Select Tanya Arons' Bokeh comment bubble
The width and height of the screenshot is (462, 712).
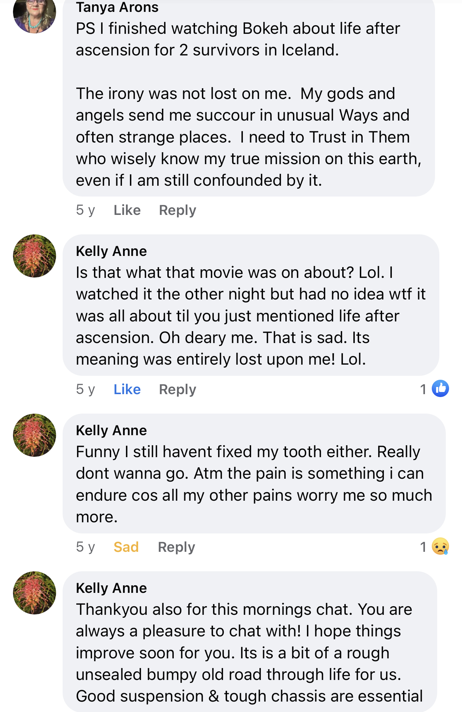pos(249,97)
